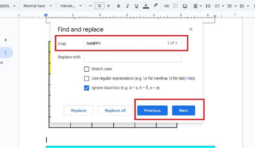Toggle underline formatting

point(136,6)
